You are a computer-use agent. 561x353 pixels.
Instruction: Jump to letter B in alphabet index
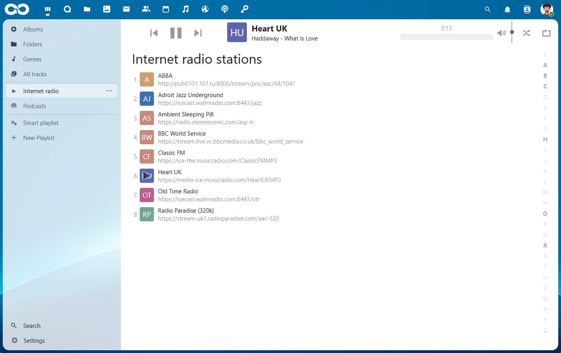tap(545, 76)
